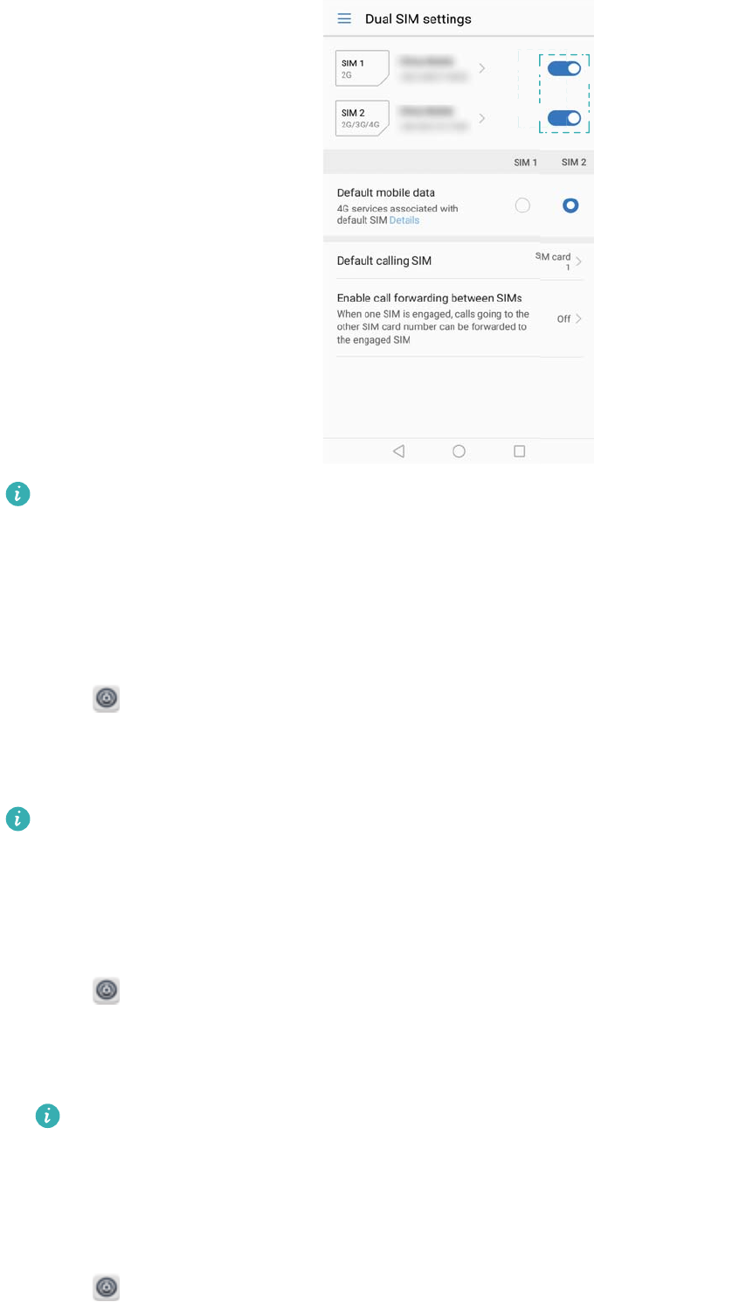The width and height of the screenshot is (746, 1302).
Task: Tap the home circle navigation button
Action: coord(459,451)
